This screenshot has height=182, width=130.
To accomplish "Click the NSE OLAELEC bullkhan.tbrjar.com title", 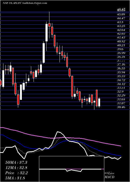I will coord(25,3).
